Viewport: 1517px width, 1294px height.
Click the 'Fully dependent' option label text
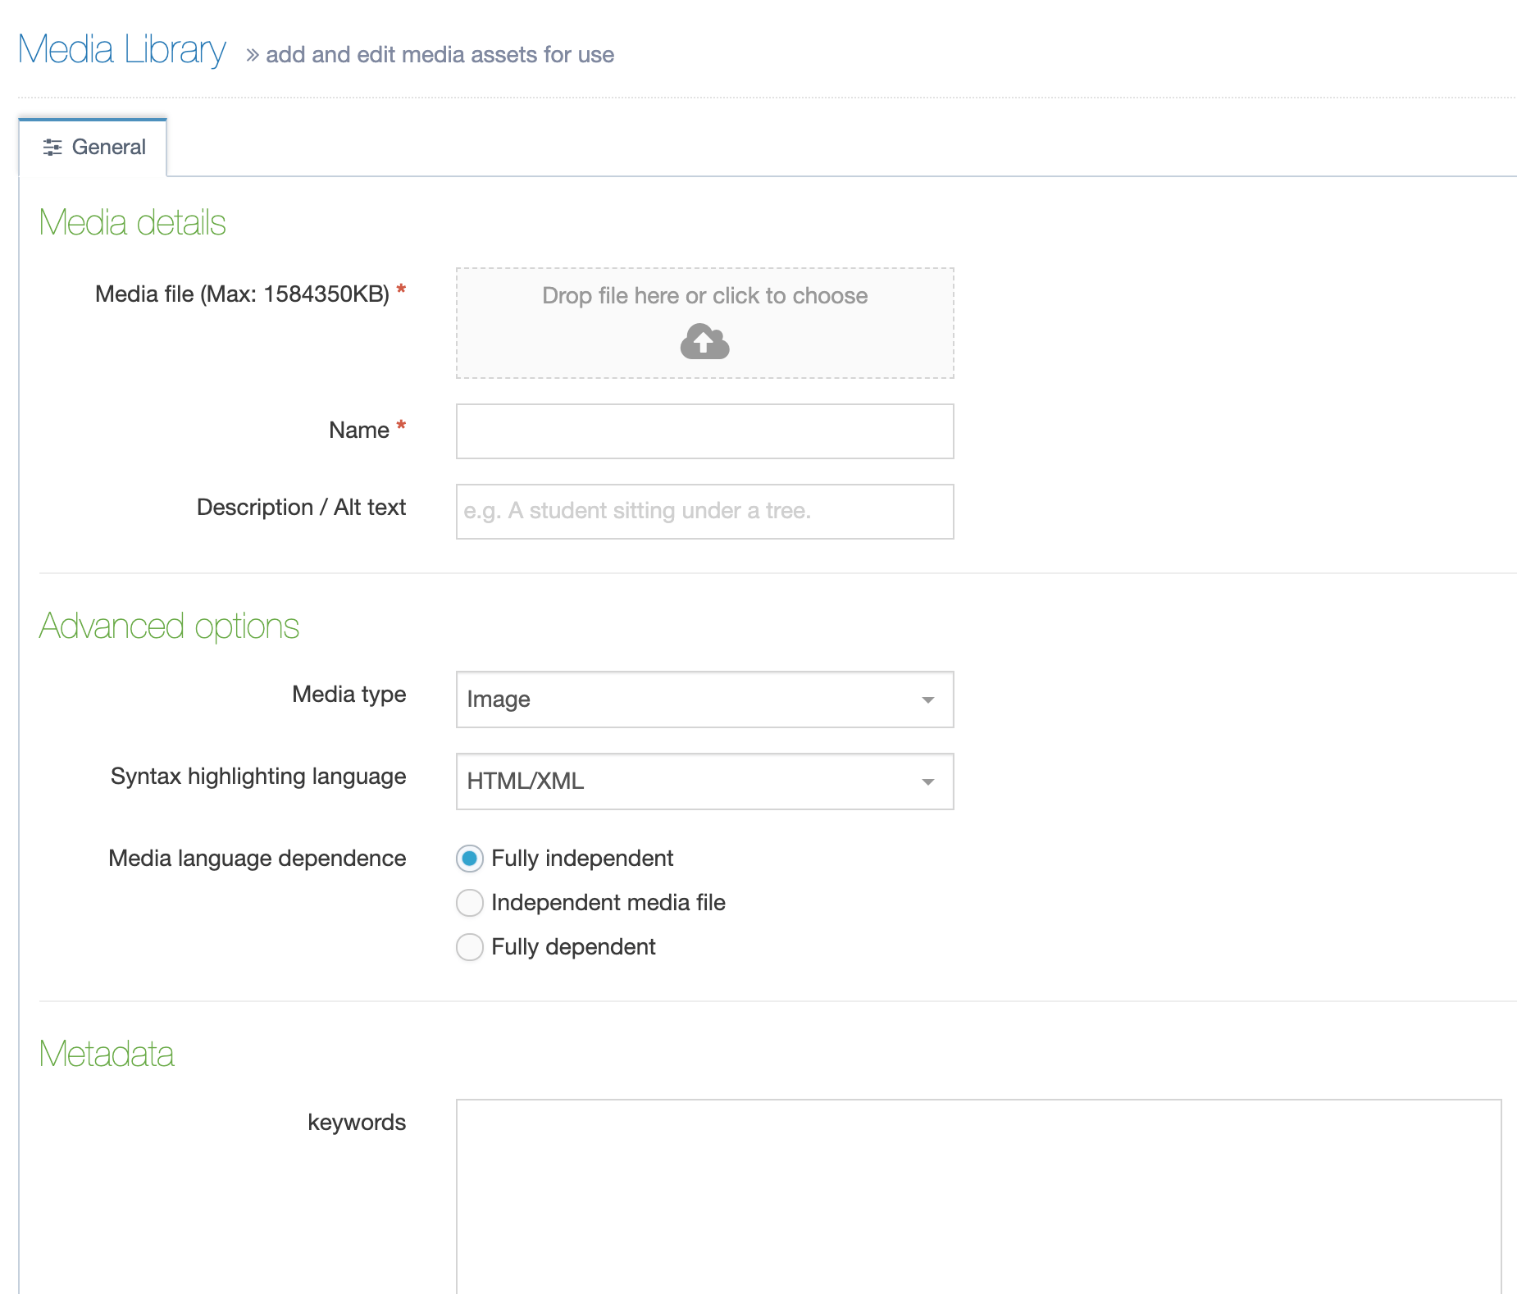coord(573,947)
